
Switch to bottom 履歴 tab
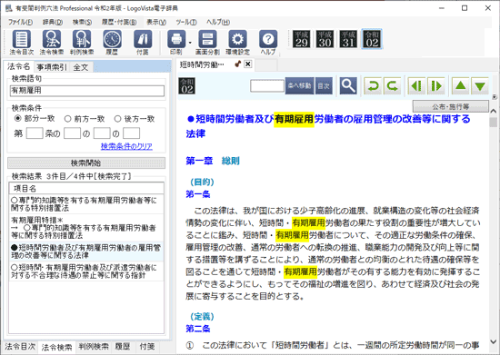123,347
